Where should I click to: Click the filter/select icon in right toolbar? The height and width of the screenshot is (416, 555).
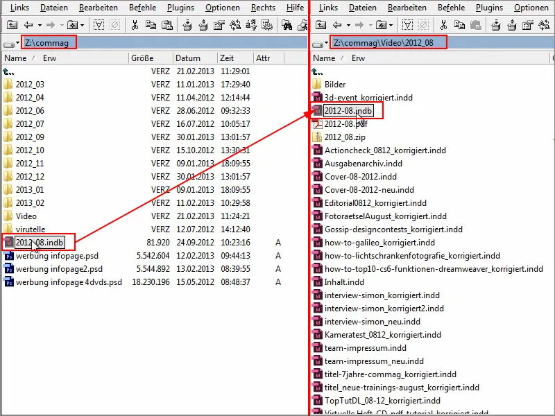click(407, 25)
